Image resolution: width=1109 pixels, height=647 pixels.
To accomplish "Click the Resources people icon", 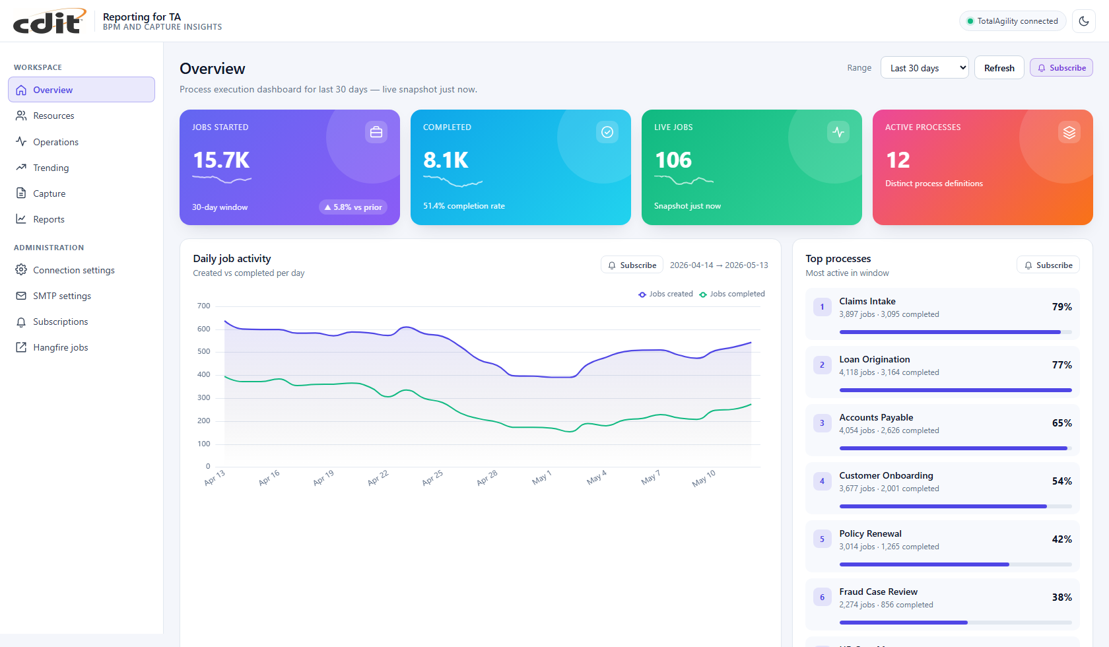I will click(x=21, y=116).
